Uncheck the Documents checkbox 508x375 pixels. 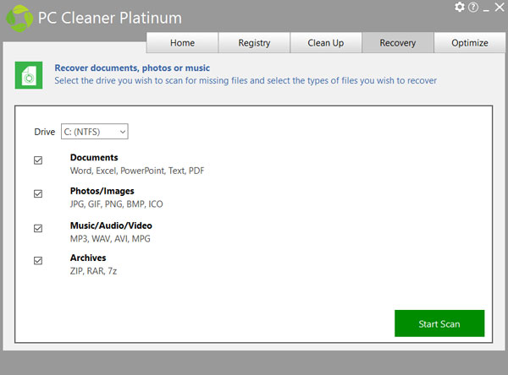[38, 160]
